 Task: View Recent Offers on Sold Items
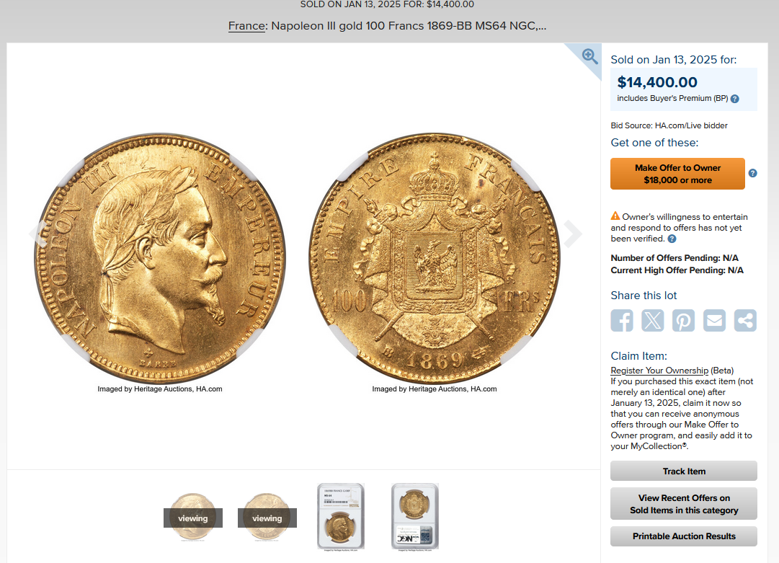(x=684, y=504)
